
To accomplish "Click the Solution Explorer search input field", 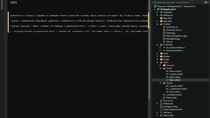I will point(178,2).
